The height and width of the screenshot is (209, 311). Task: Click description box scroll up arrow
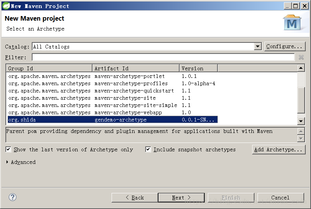click(x=301, y=131)
